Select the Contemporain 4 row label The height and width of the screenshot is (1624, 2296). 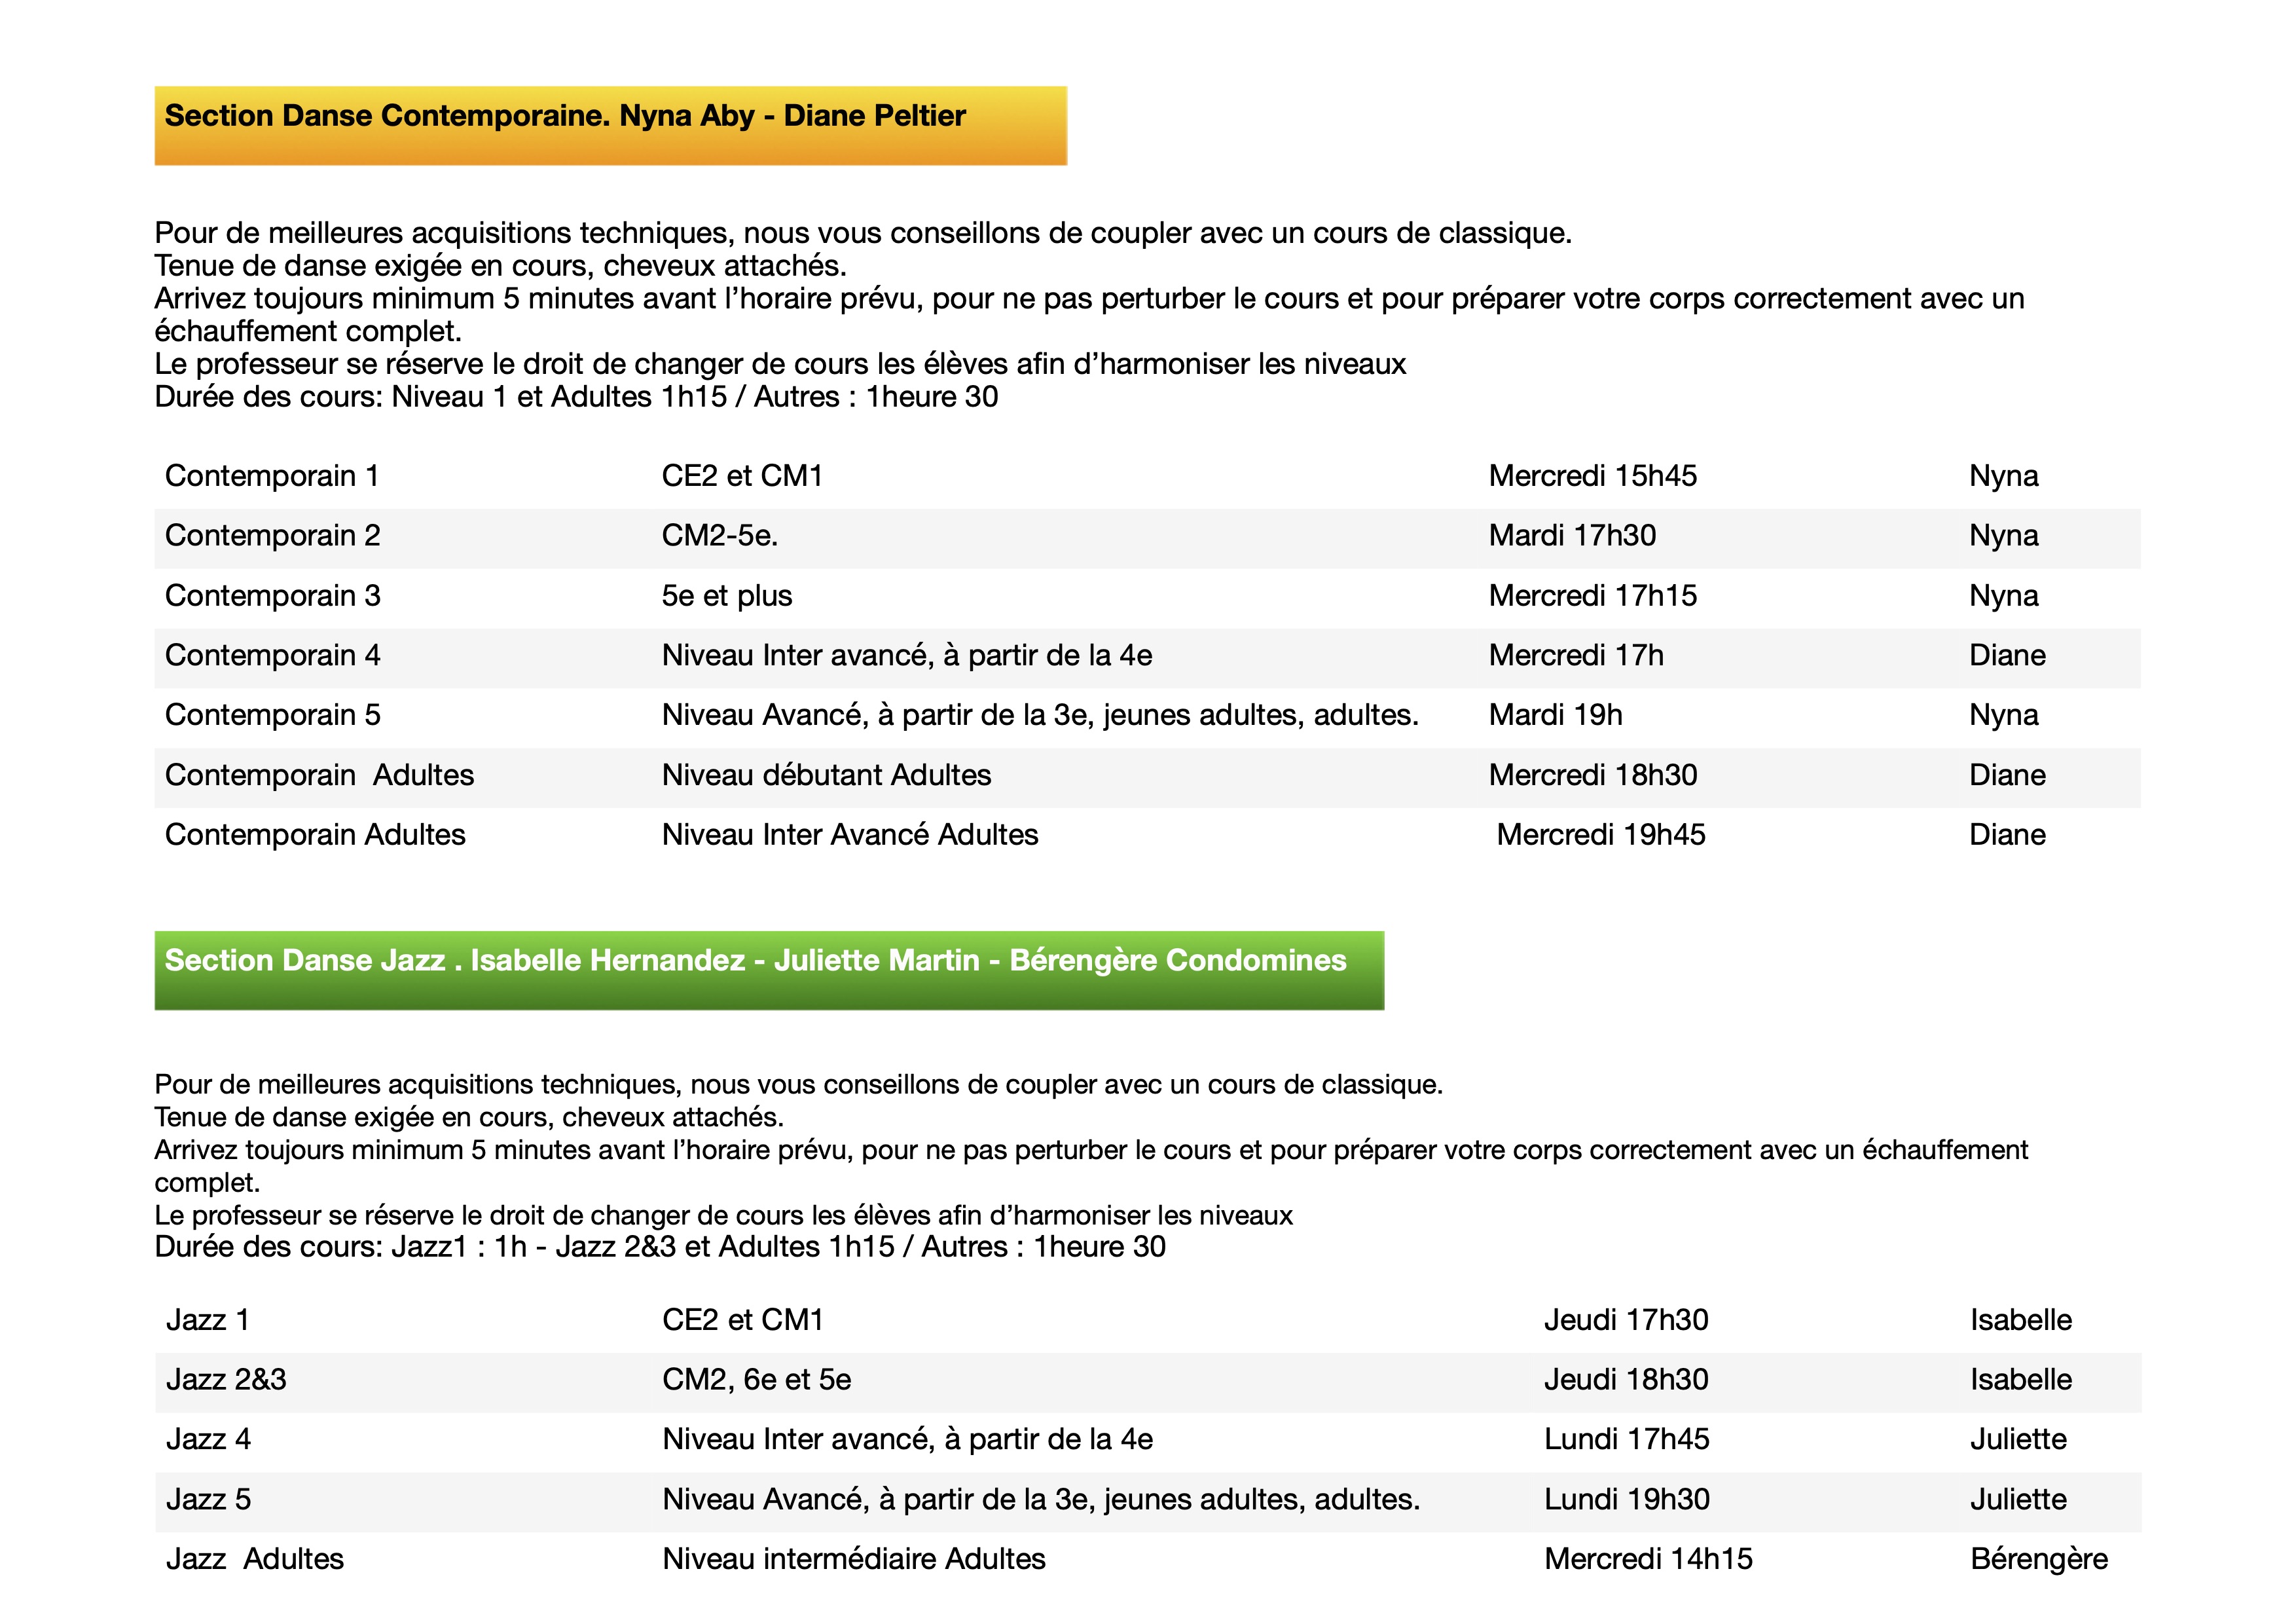pyautogui.click(x=272, y=656)
